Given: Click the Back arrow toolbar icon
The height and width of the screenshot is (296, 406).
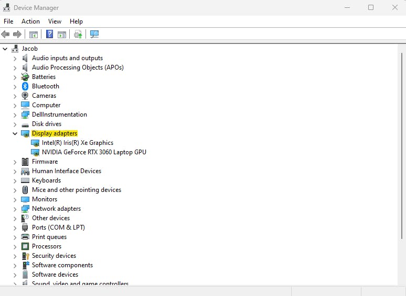Looking at the screenshot, I should [5, 34].
